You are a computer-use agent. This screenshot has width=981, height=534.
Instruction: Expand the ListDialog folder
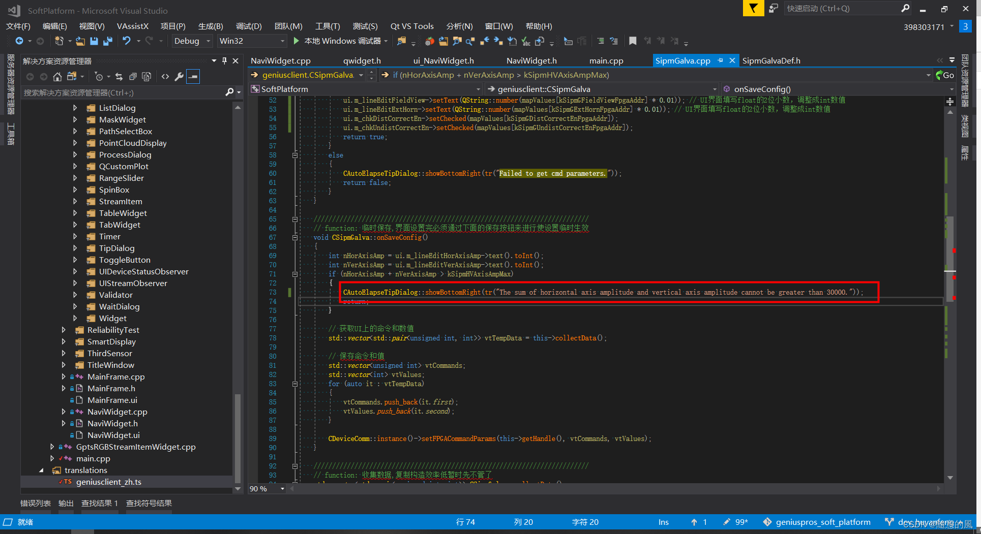coord(75,108)
